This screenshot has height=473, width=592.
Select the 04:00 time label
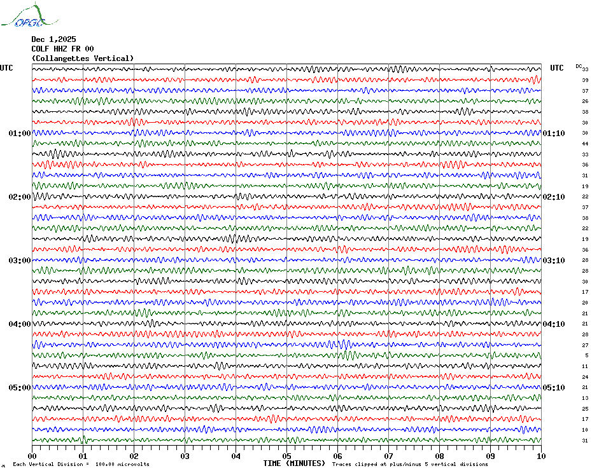click(x=20, y=324)
